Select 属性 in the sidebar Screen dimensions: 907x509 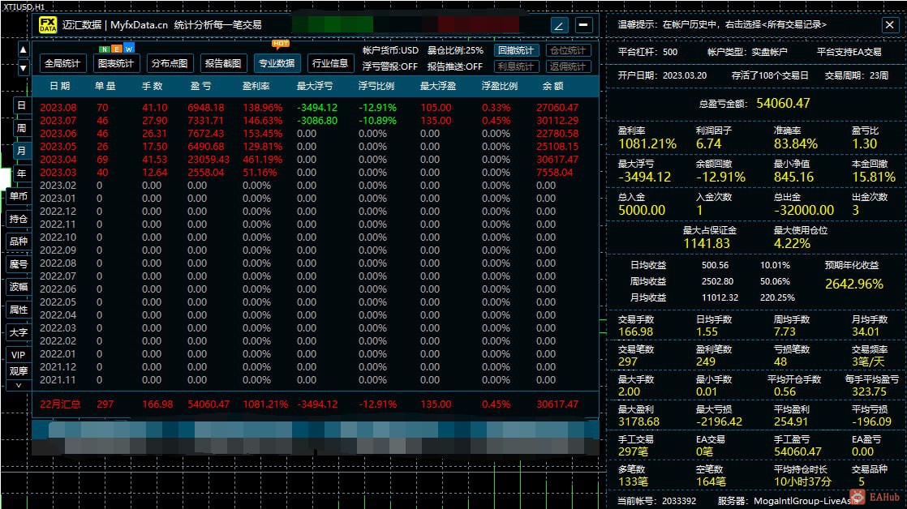[19, 310]
